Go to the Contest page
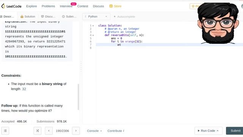This screenshot has height=137, width=243. (x=83, y=6)
